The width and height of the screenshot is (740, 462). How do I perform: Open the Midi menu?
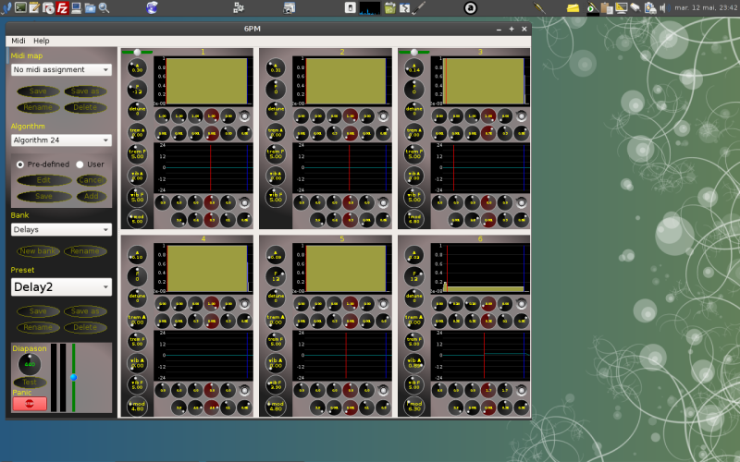[18, 42]
